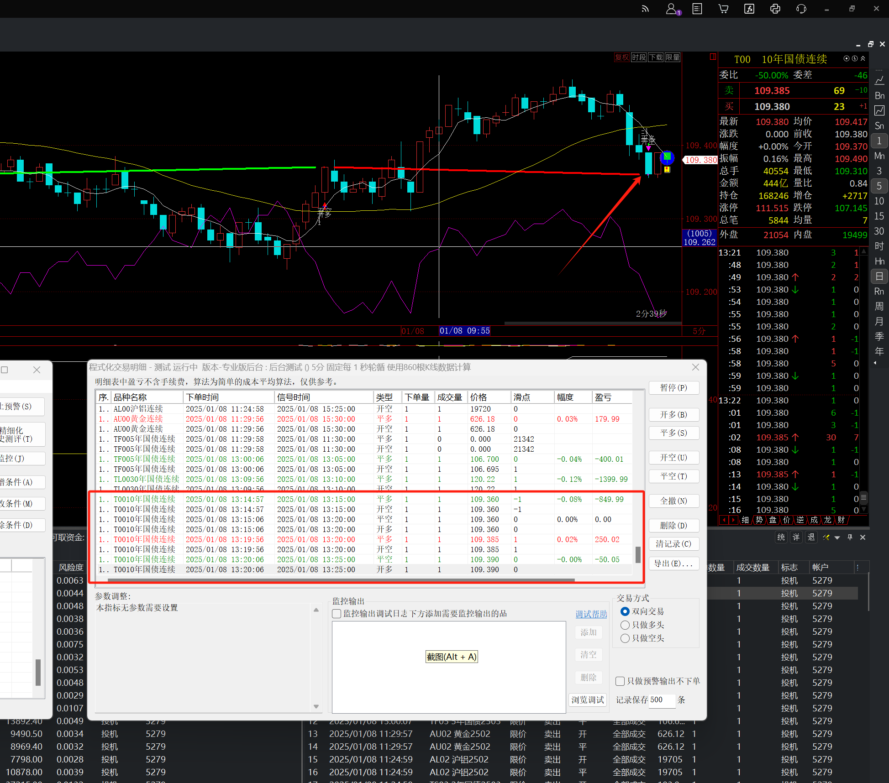The height and width of the screenshot is (783, 889).
Task: Expand trade panel options dropdown arrow
Action: point(837,538)
